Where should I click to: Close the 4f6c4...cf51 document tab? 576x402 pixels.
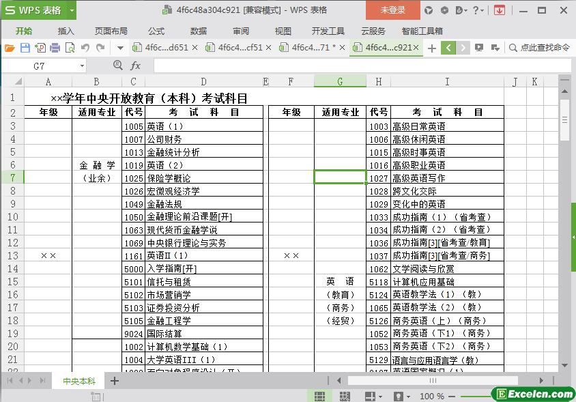(x=268, y=48)
